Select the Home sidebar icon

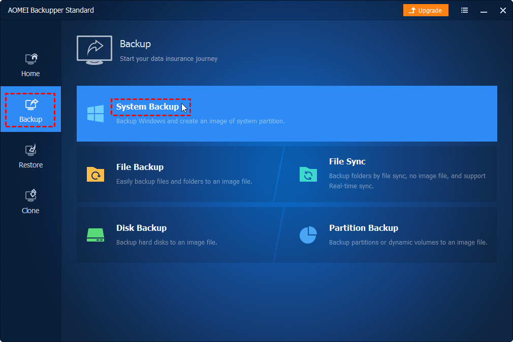(x=30, y=59)
